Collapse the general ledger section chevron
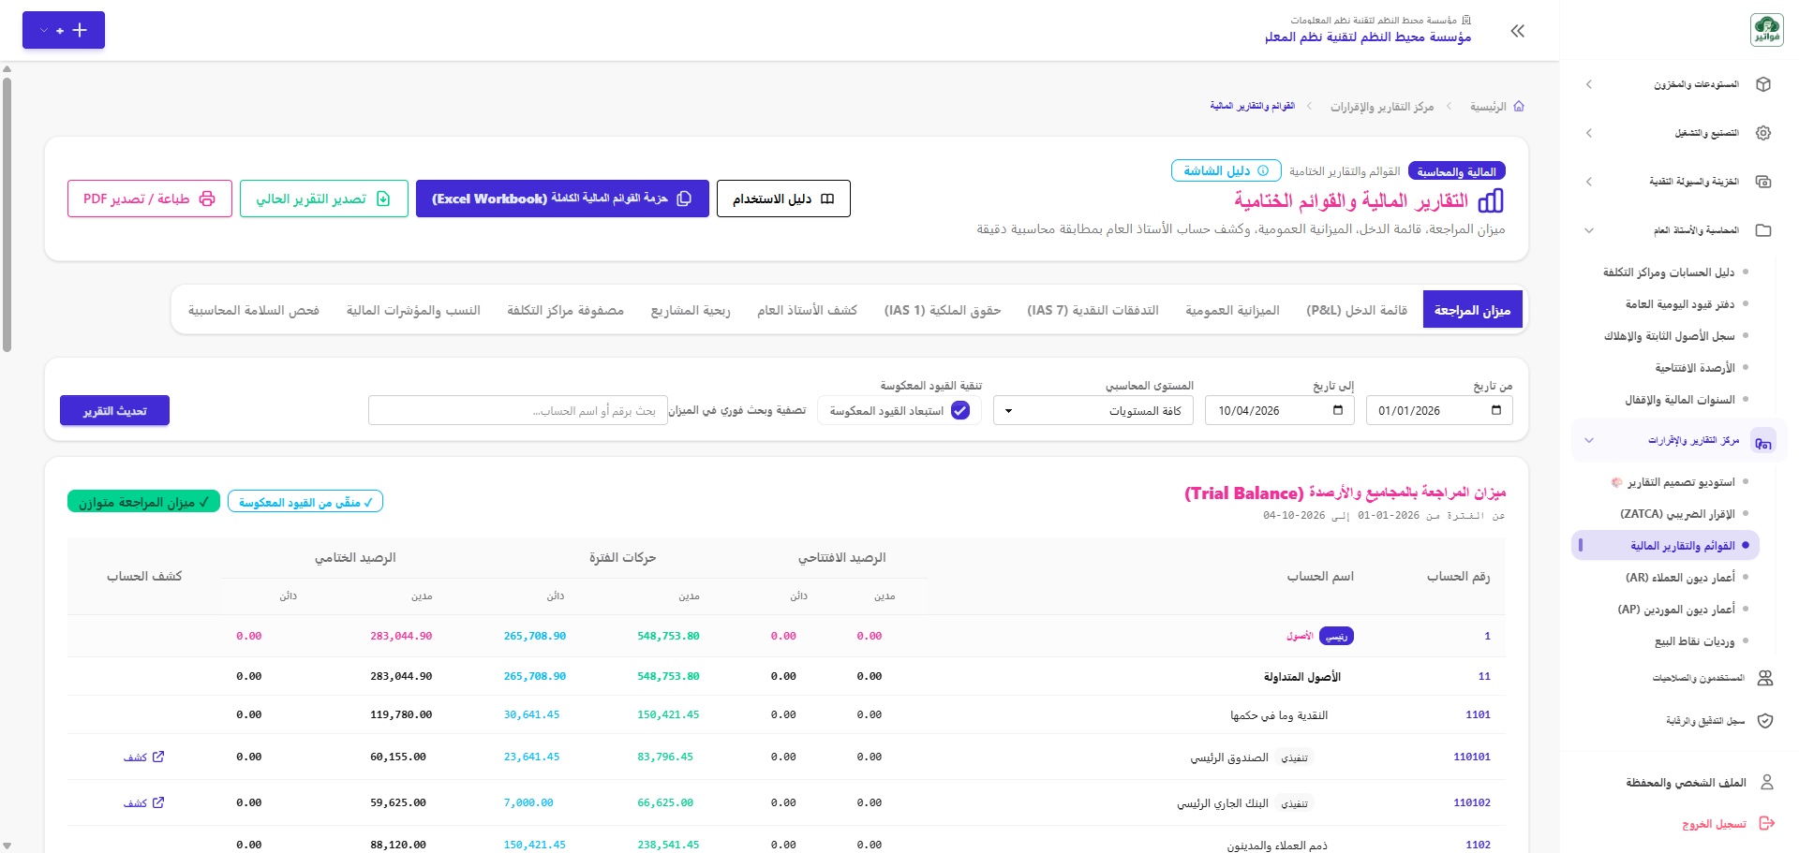 click(x=1589, y=230)
